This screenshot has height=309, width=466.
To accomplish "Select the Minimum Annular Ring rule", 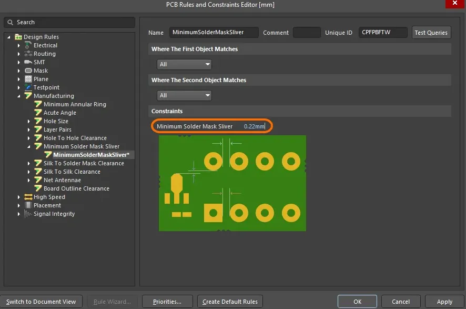I will click(x=75, y=104).
